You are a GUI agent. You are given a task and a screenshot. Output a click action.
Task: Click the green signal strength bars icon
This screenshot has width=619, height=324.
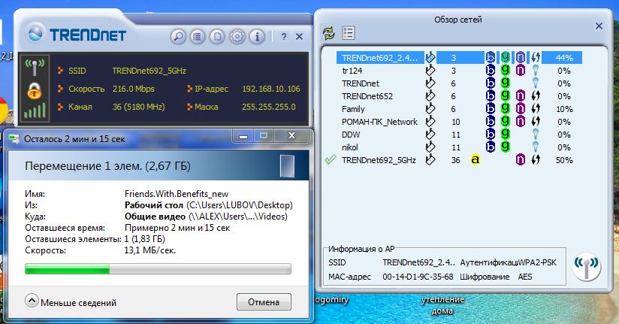point(35,111)
